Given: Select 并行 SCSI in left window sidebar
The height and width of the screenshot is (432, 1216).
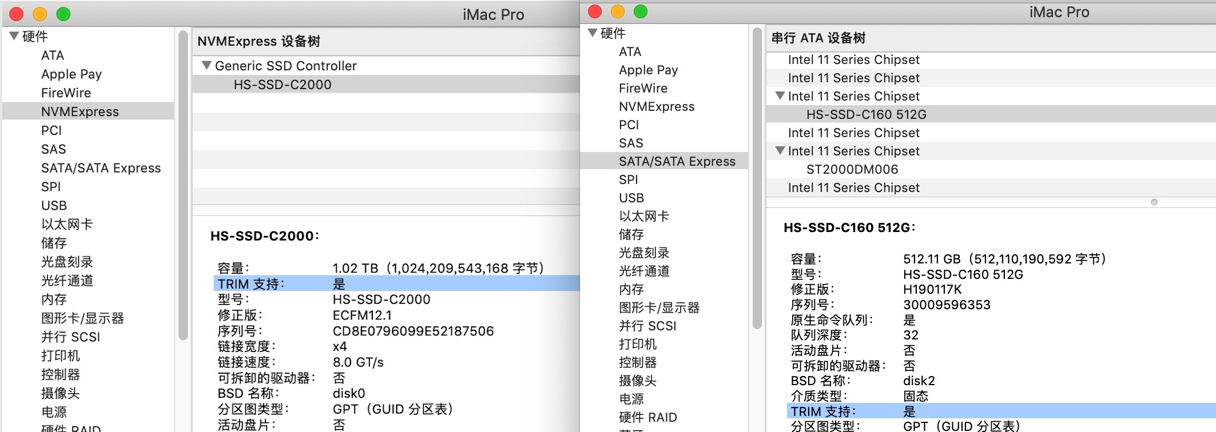Looking at the screenshot, I should point(70,337).
